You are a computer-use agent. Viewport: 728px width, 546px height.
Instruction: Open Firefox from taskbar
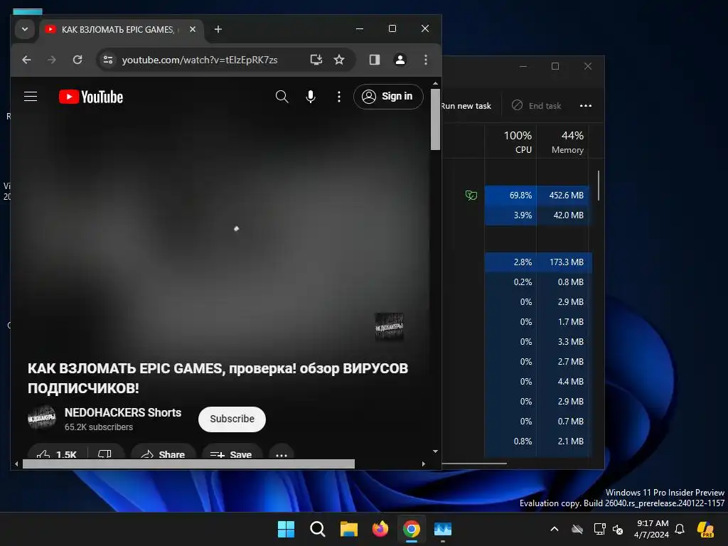click(380, 529)
